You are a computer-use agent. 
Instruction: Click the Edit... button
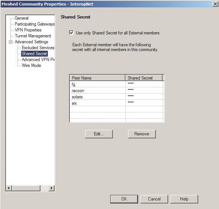coord(99,134)
